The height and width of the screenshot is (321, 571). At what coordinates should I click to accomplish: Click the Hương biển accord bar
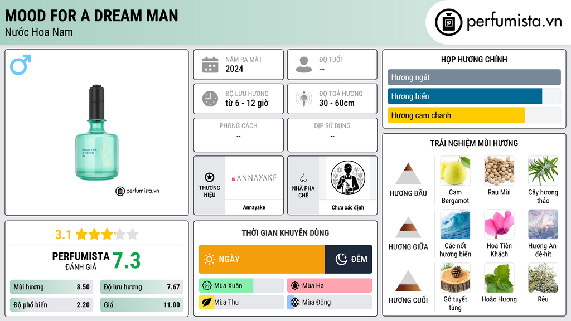[x=474, y=96]
